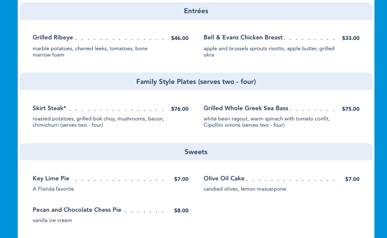Image resolution: width=387 pixels, height=238 pixels.
Task: Click the Entrées section header
Action: (195, 11)
